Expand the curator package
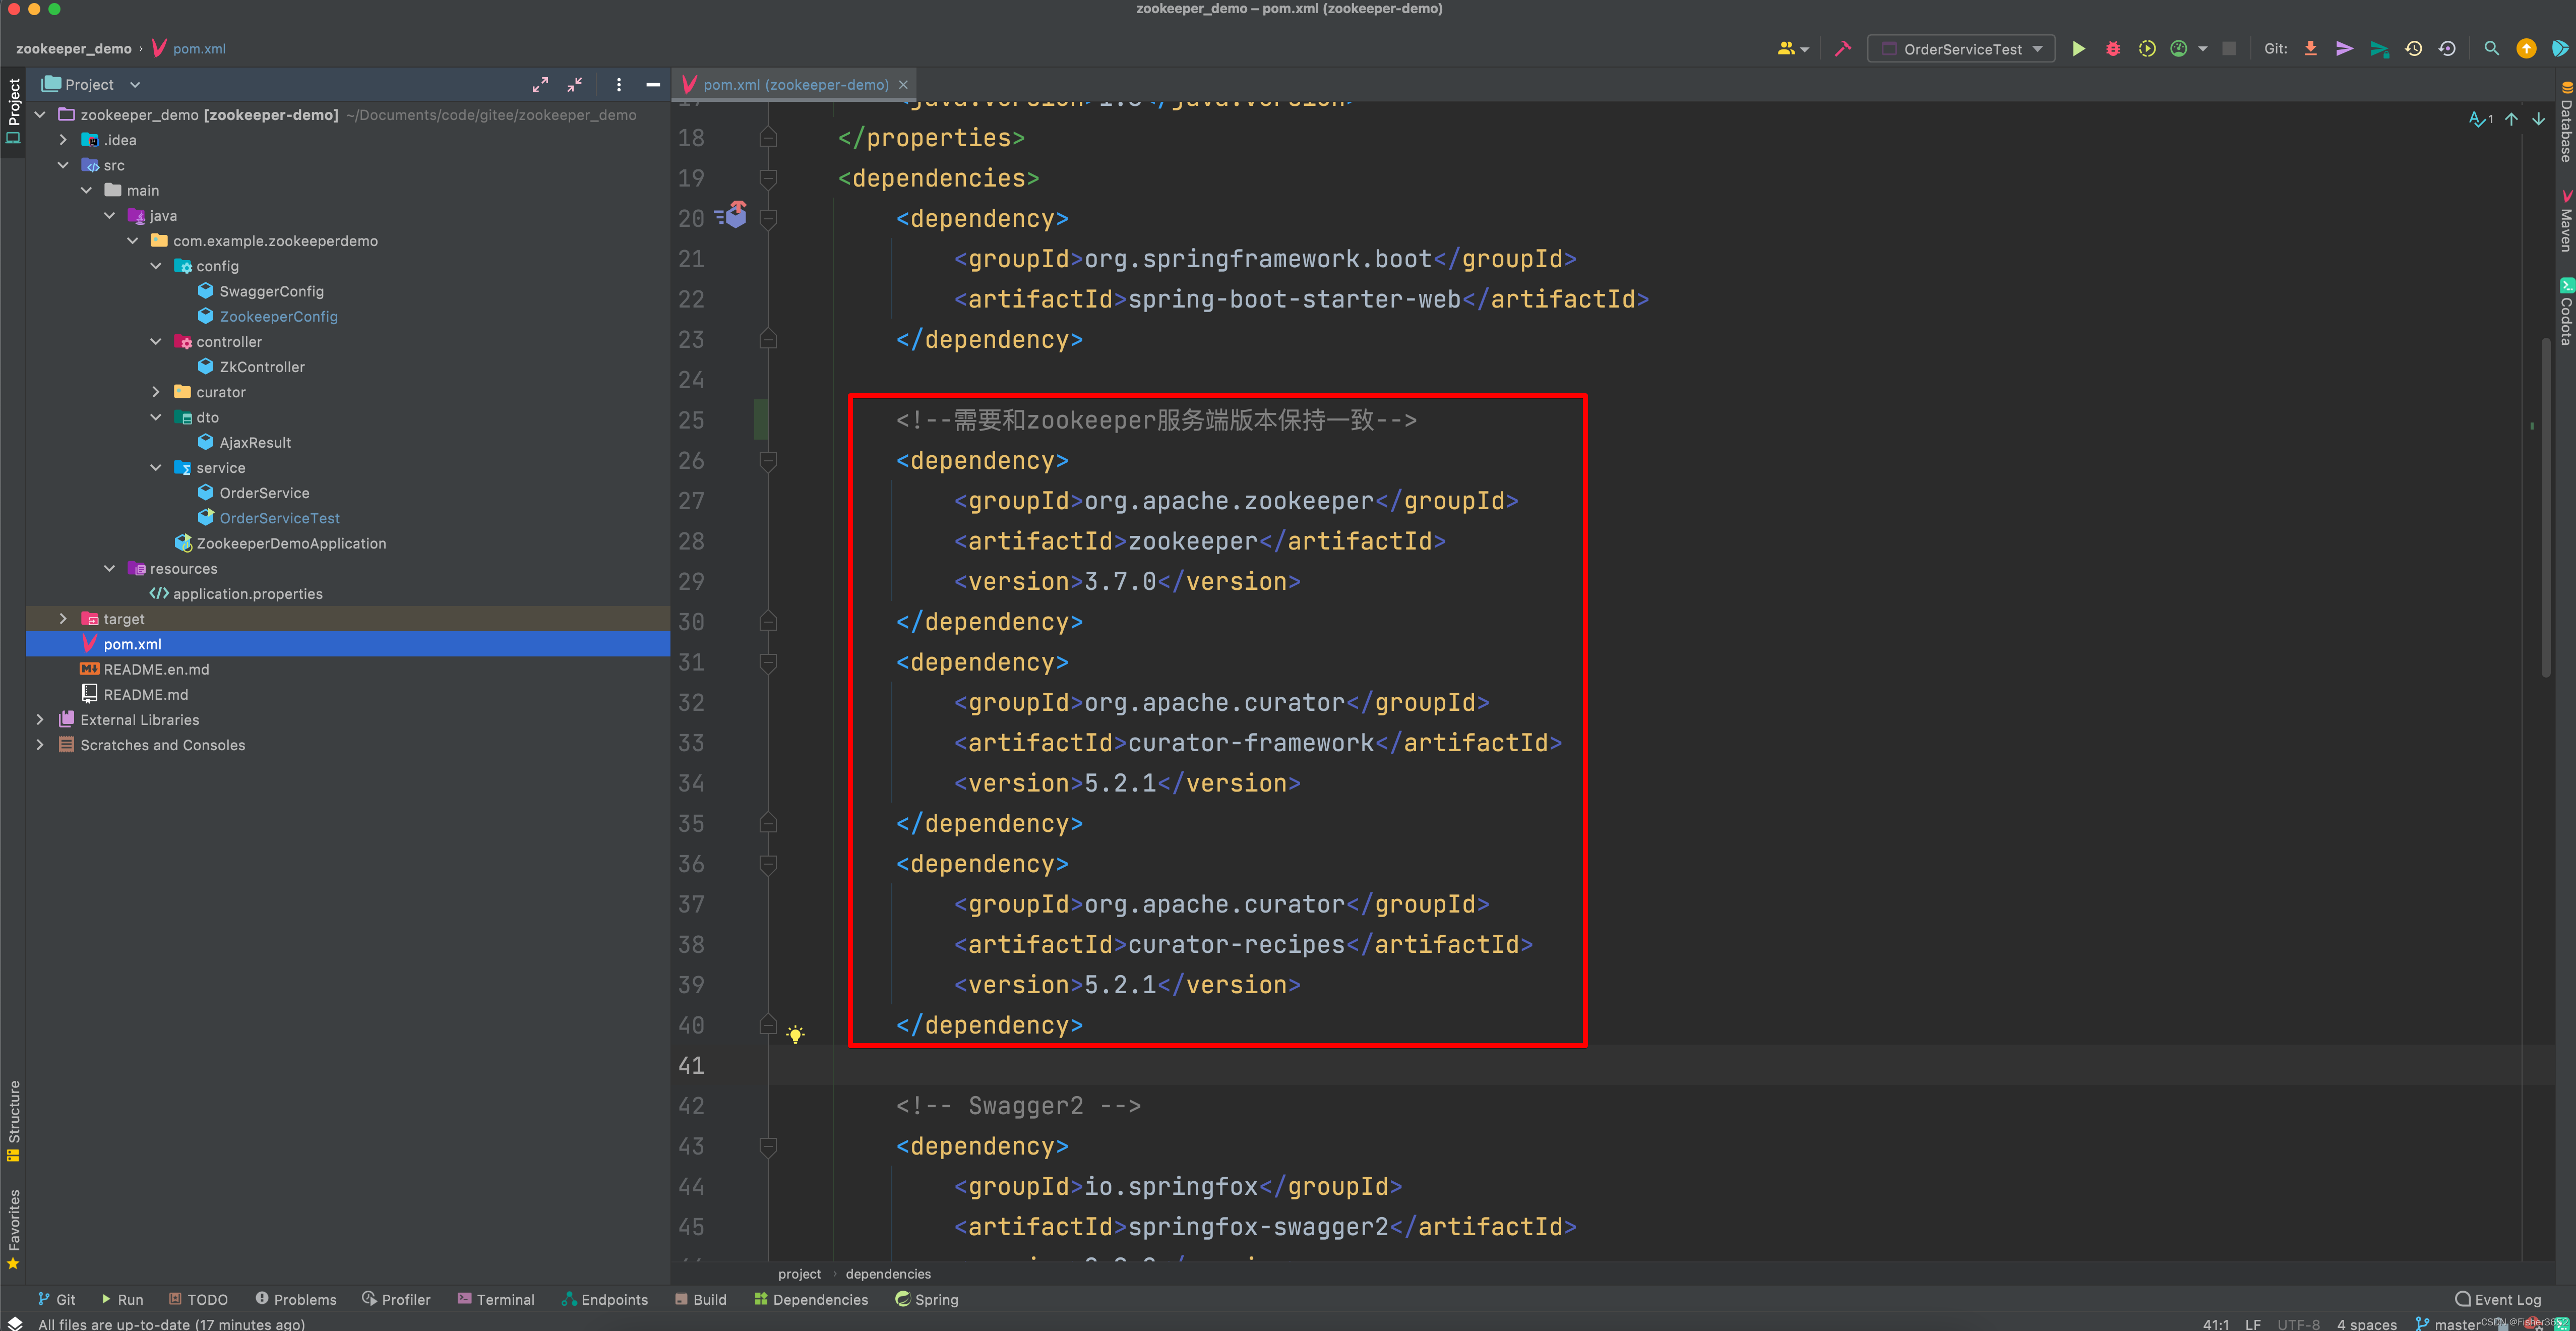This screenshot has height=1331, width=2576. [156, 392]
